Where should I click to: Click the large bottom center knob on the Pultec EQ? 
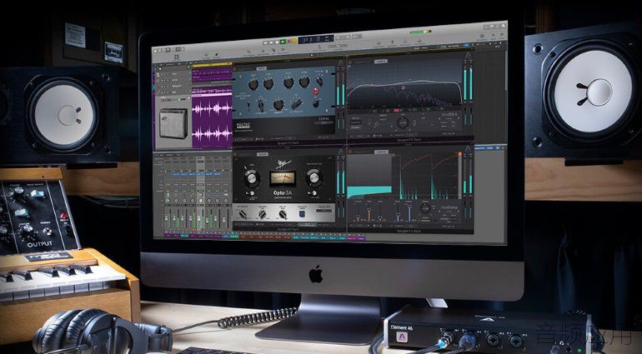click(x=278, y=104)
